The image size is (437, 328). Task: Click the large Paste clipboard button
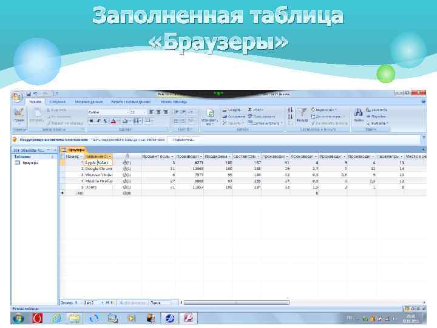36,115
